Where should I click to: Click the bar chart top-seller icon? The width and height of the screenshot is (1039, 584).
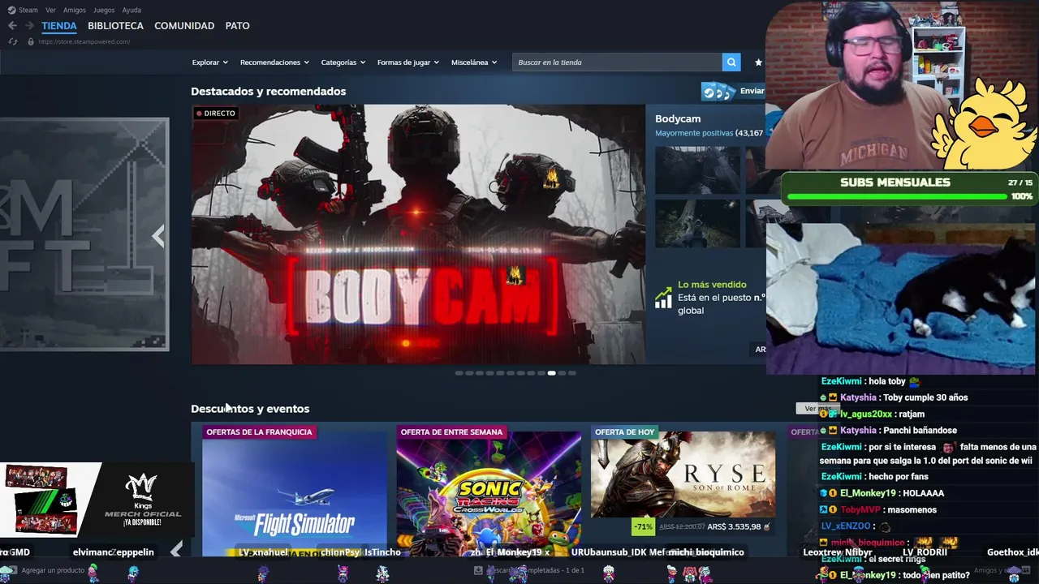663,298
